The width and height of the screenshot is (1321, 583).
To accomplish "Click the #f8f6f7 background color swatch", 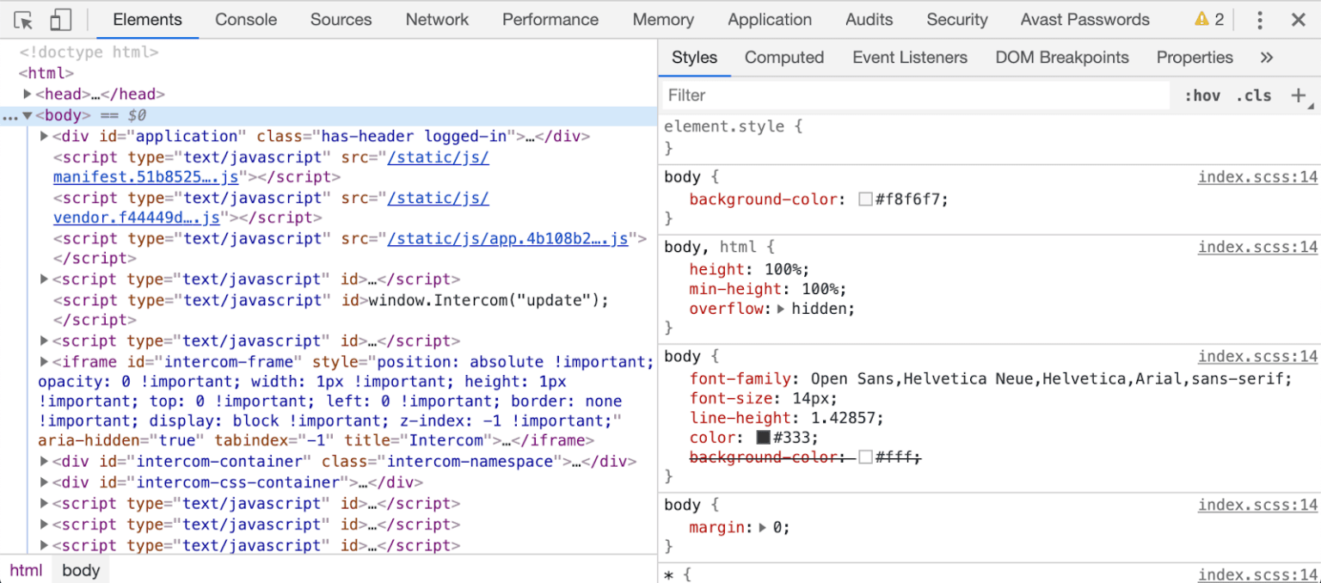I will (866, 199).
